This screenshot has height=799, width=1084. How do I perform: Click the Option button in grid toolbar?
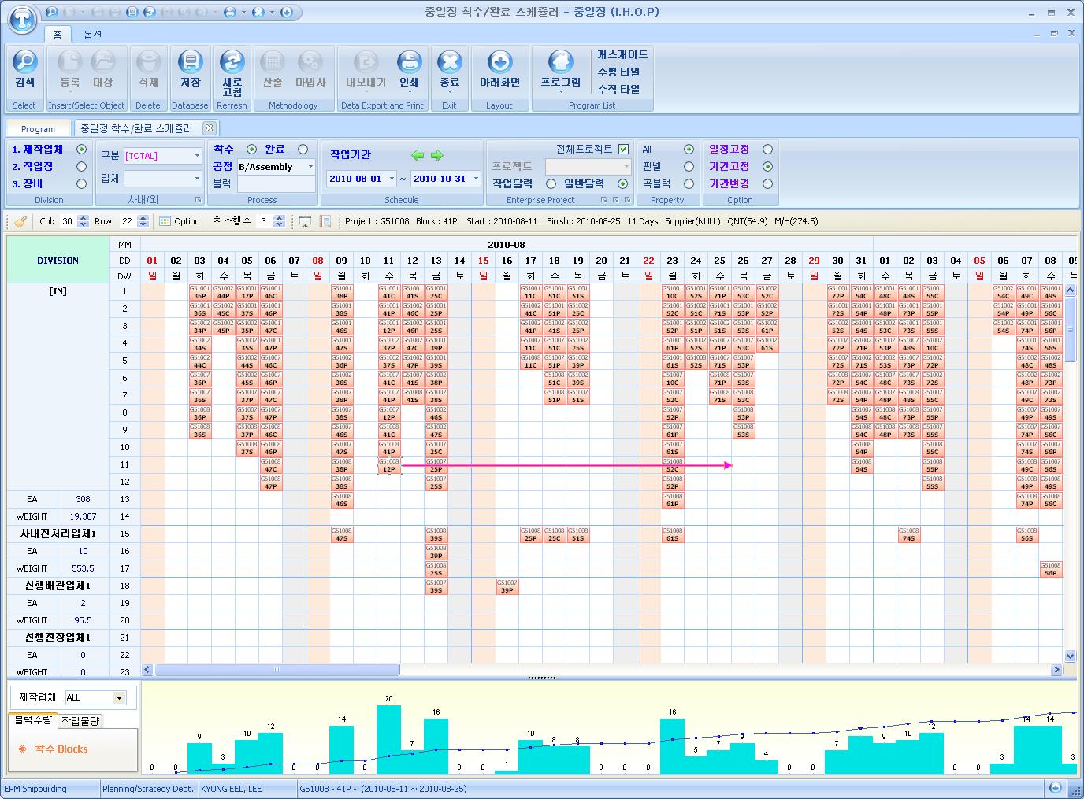coord(180,221)
